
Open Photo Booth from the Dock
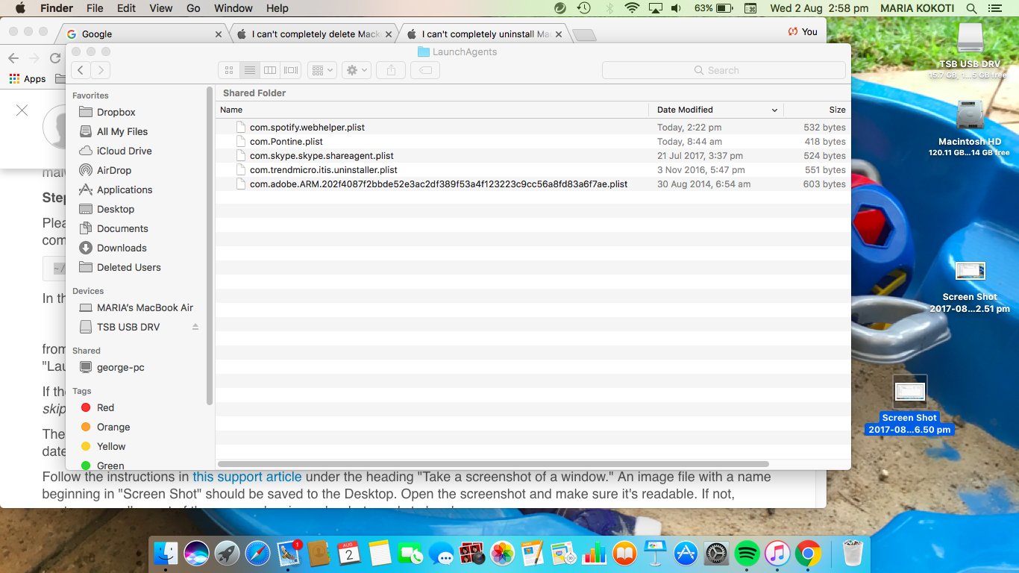(x=472, y=553)
